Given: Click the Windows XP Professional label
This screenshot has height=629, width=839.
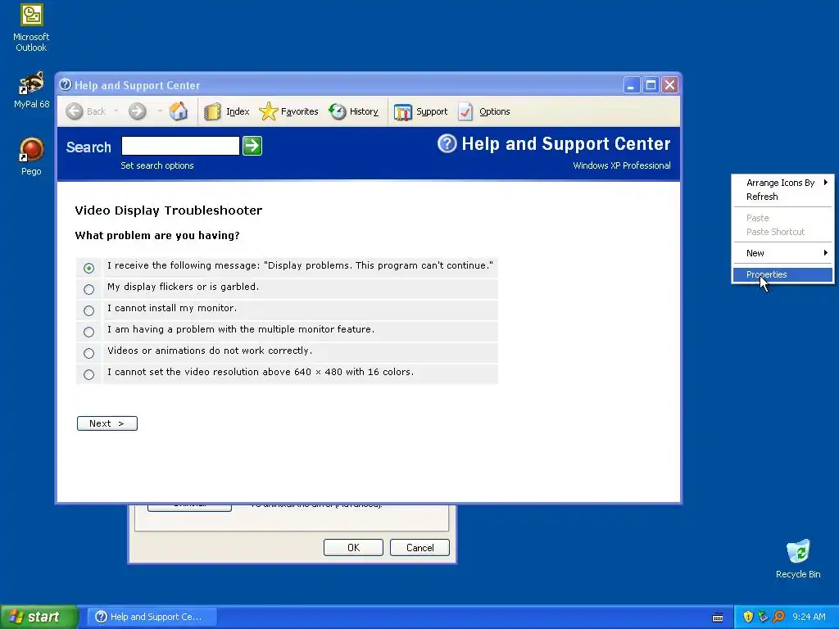Looking at the screenshot, I should click(622, 165).
